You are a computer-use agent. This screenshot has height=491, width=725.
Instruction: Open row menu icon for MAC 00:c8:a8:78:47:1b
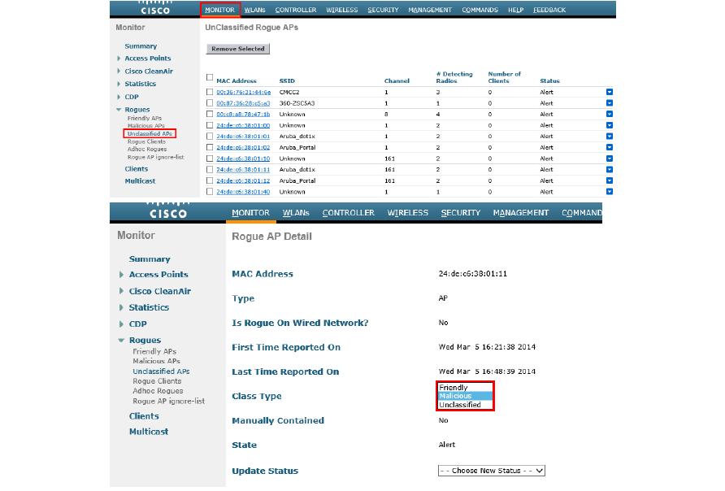[x=610, y=115]
